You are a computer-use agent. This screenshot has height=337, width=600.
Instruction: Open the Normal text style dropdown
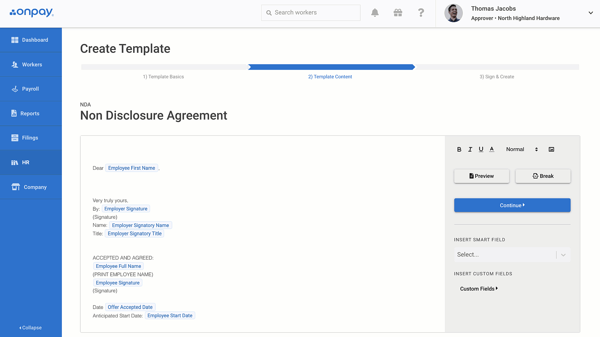522,149
